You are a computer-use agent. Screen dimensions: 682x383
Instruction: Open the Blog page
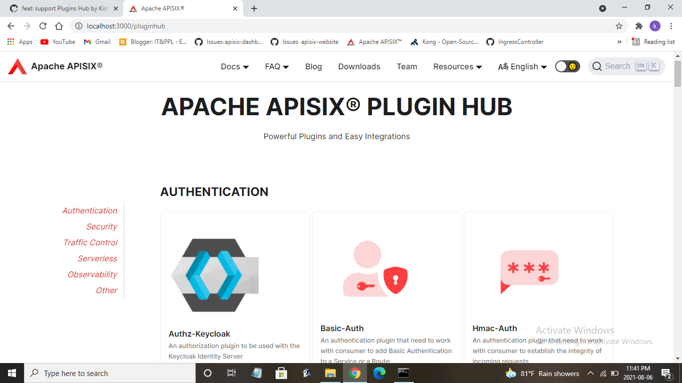pyautogui.click(x=314, y=66)
